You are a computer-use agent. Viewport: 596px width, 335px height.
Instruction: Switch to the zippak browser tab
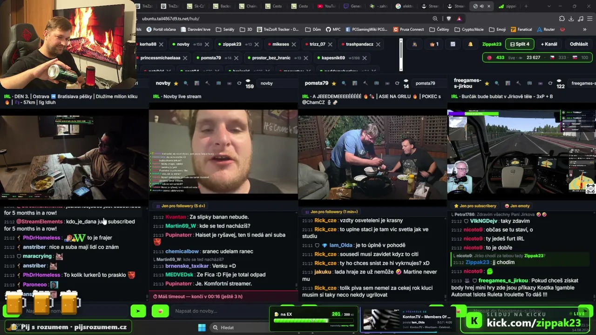508,6
